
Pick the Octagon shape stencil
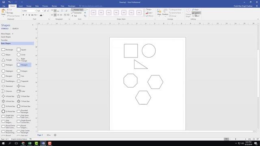coord(22,71)
